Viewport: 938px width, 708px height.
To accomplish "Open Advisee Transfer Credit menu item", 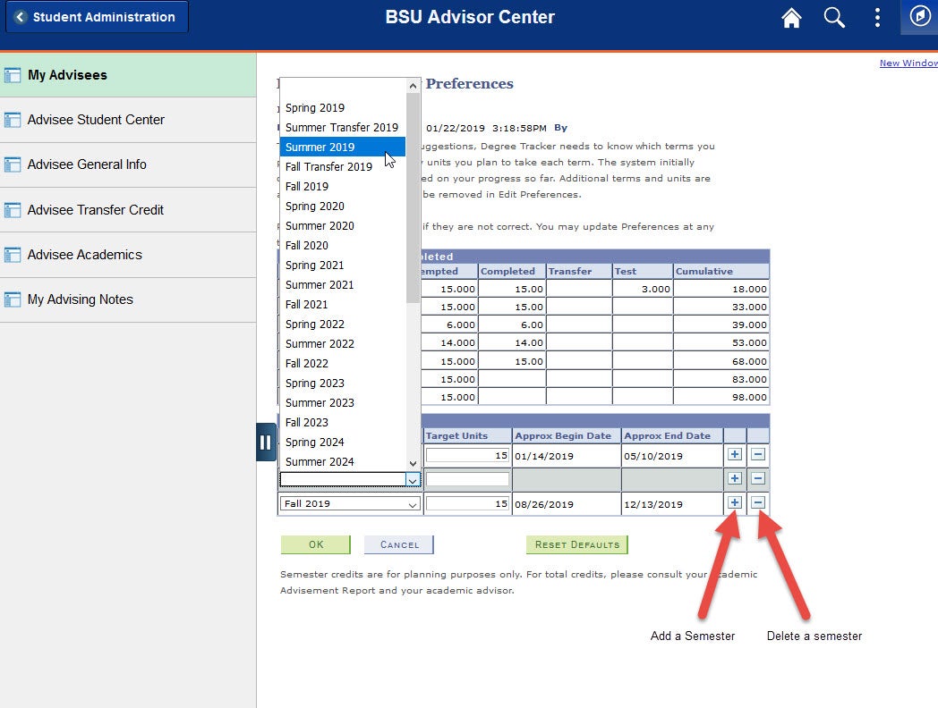I will [x=128, y=210].
